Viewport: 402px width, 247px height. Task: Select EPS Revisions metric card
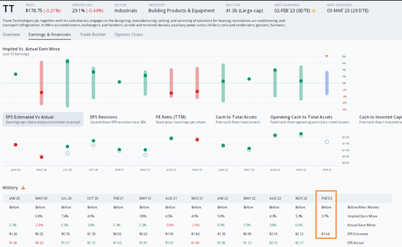[118, 119]
